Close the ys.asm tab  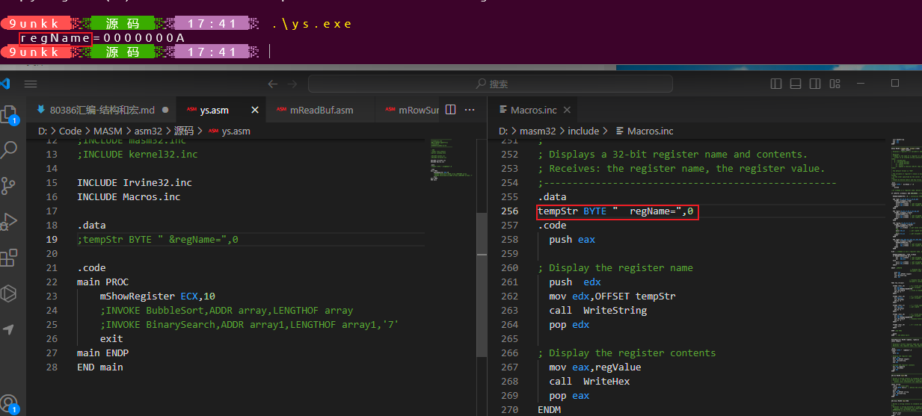pos(254,110)
